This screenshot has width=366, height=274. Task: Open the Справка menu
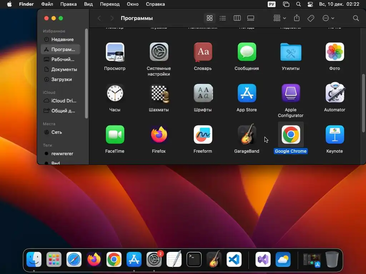(155, 4)
